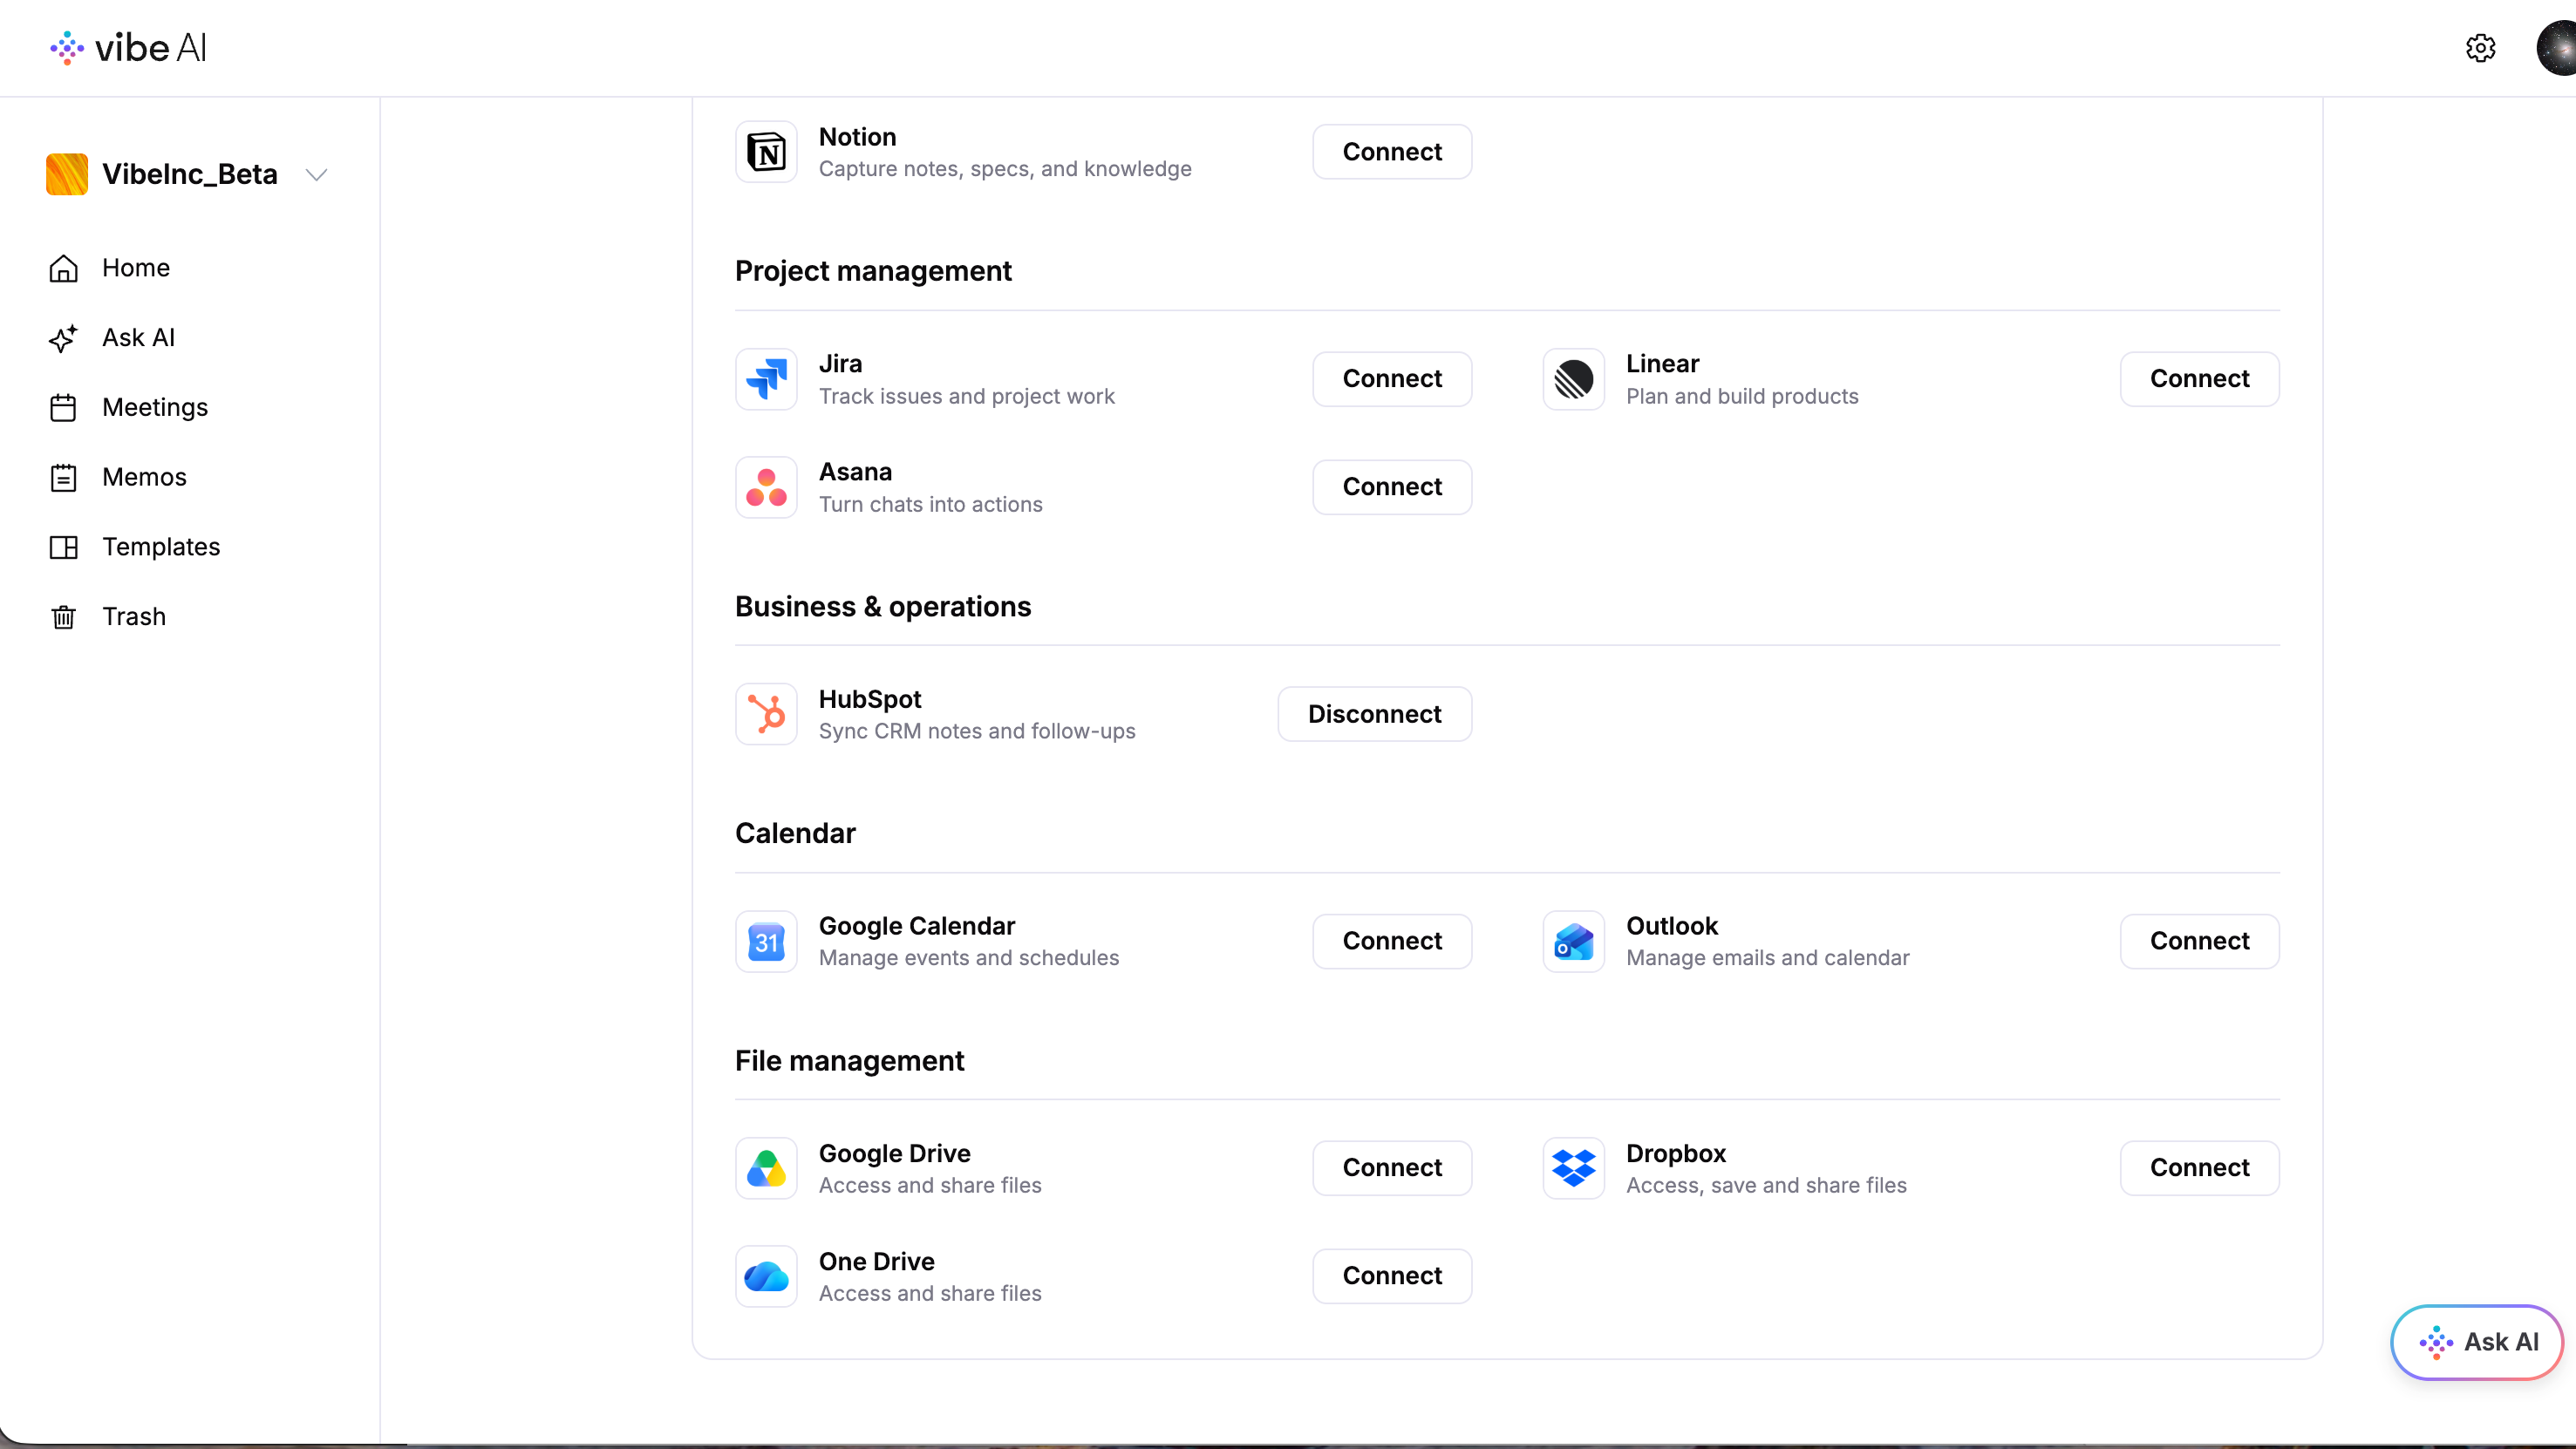Open Ask AI in sidebar
Screen dimensions: 2576x1449
click(x=112, y=338)
